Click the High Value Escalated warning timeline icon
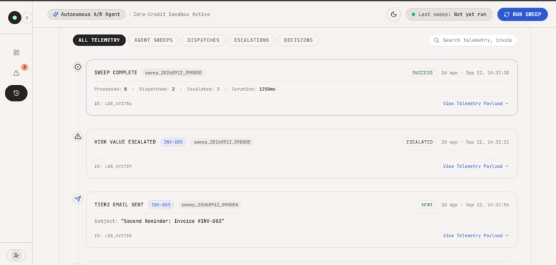The image size is (556, 265). click(x=78, y=136)
